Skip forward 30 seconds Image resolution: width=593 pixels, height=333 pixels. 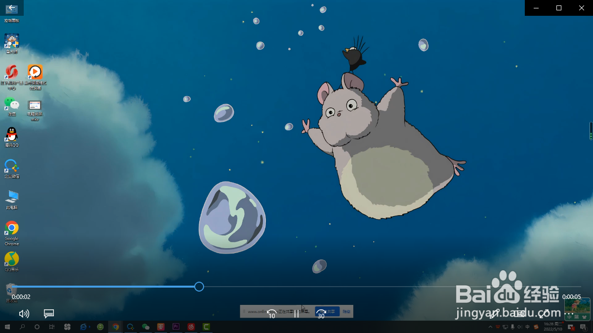click(321, 313)
